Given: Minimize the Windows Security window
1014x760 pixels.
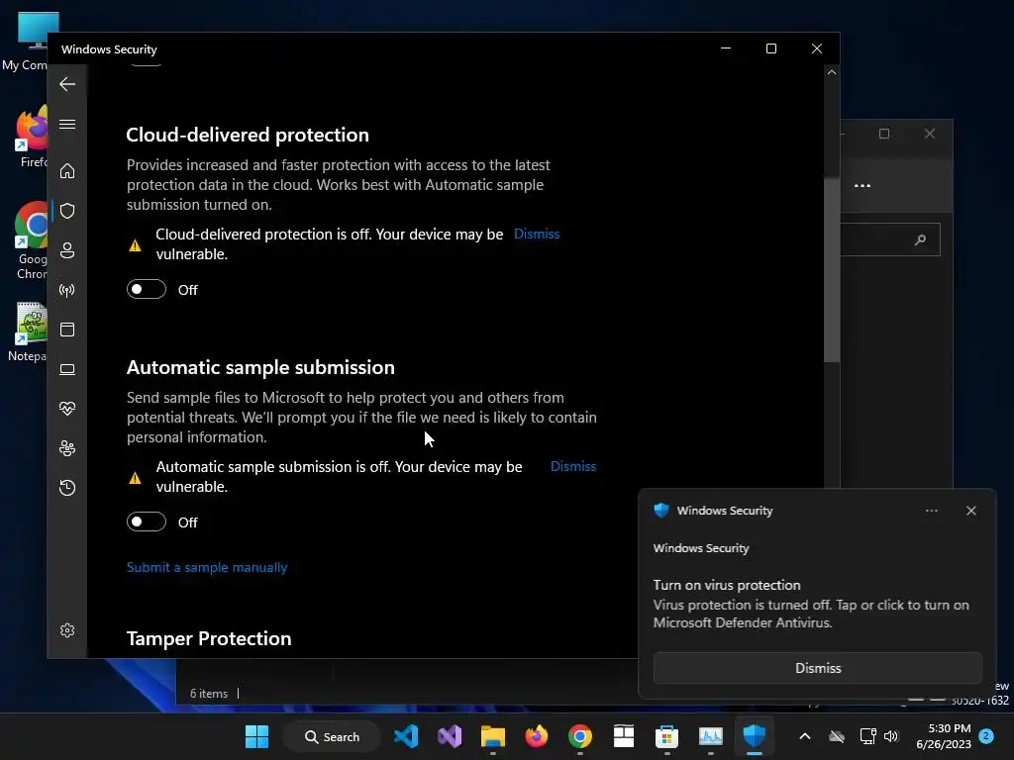Looking at the screenshot, I should 726,48.
